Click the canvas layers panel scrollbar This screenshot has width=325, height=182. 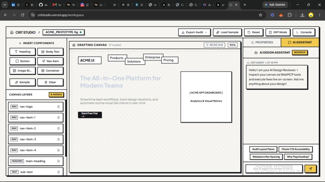[66, 128]
